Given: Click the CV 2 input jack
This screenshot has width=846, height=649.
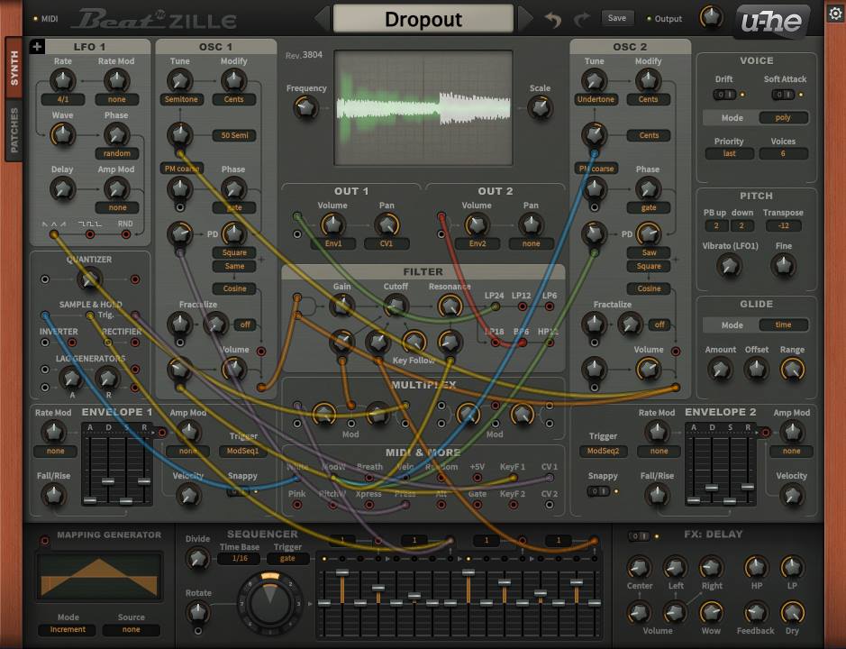Looking at the screenshot, I should click(550, 505).
